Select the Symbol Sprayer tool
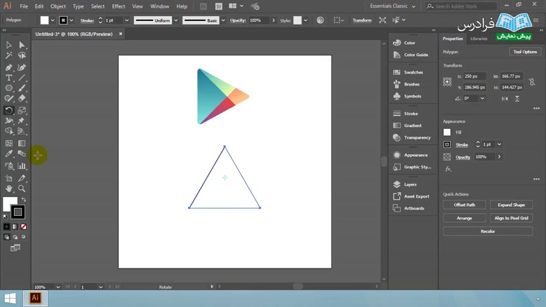 click(x=8, y=166)
